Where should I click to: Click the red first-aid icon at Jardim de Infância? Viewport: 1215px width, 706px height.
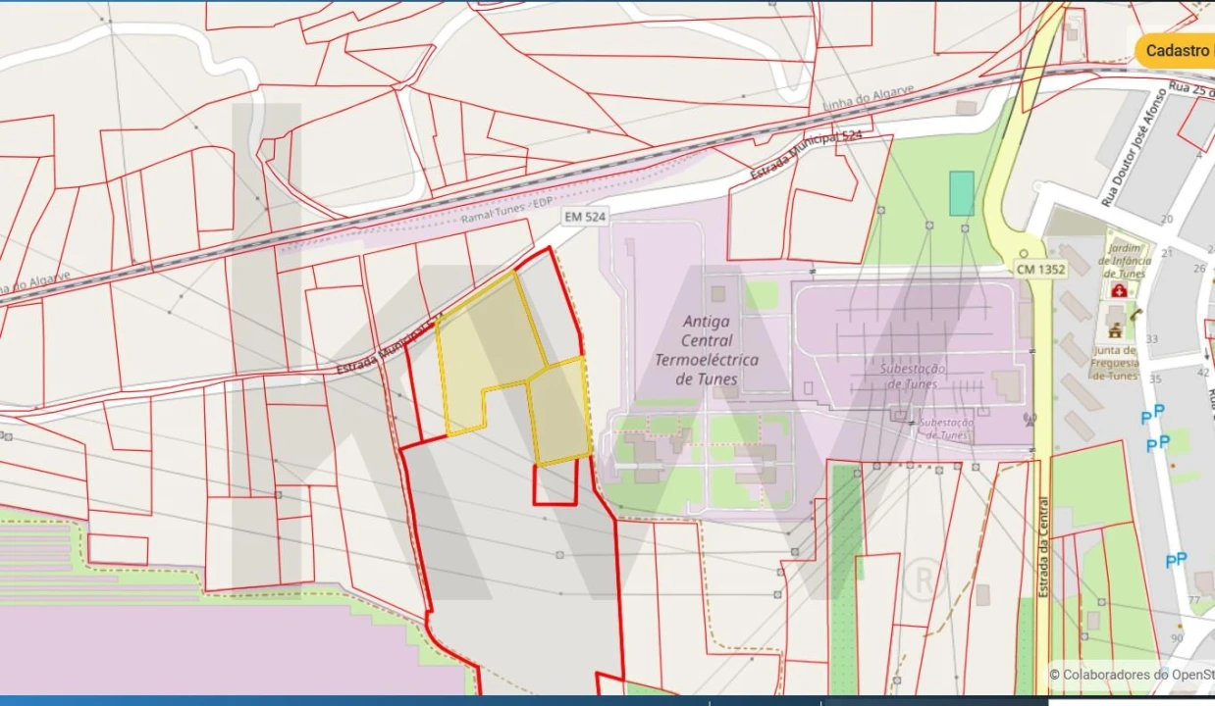pyautogui.click(x=1118, y=291)
